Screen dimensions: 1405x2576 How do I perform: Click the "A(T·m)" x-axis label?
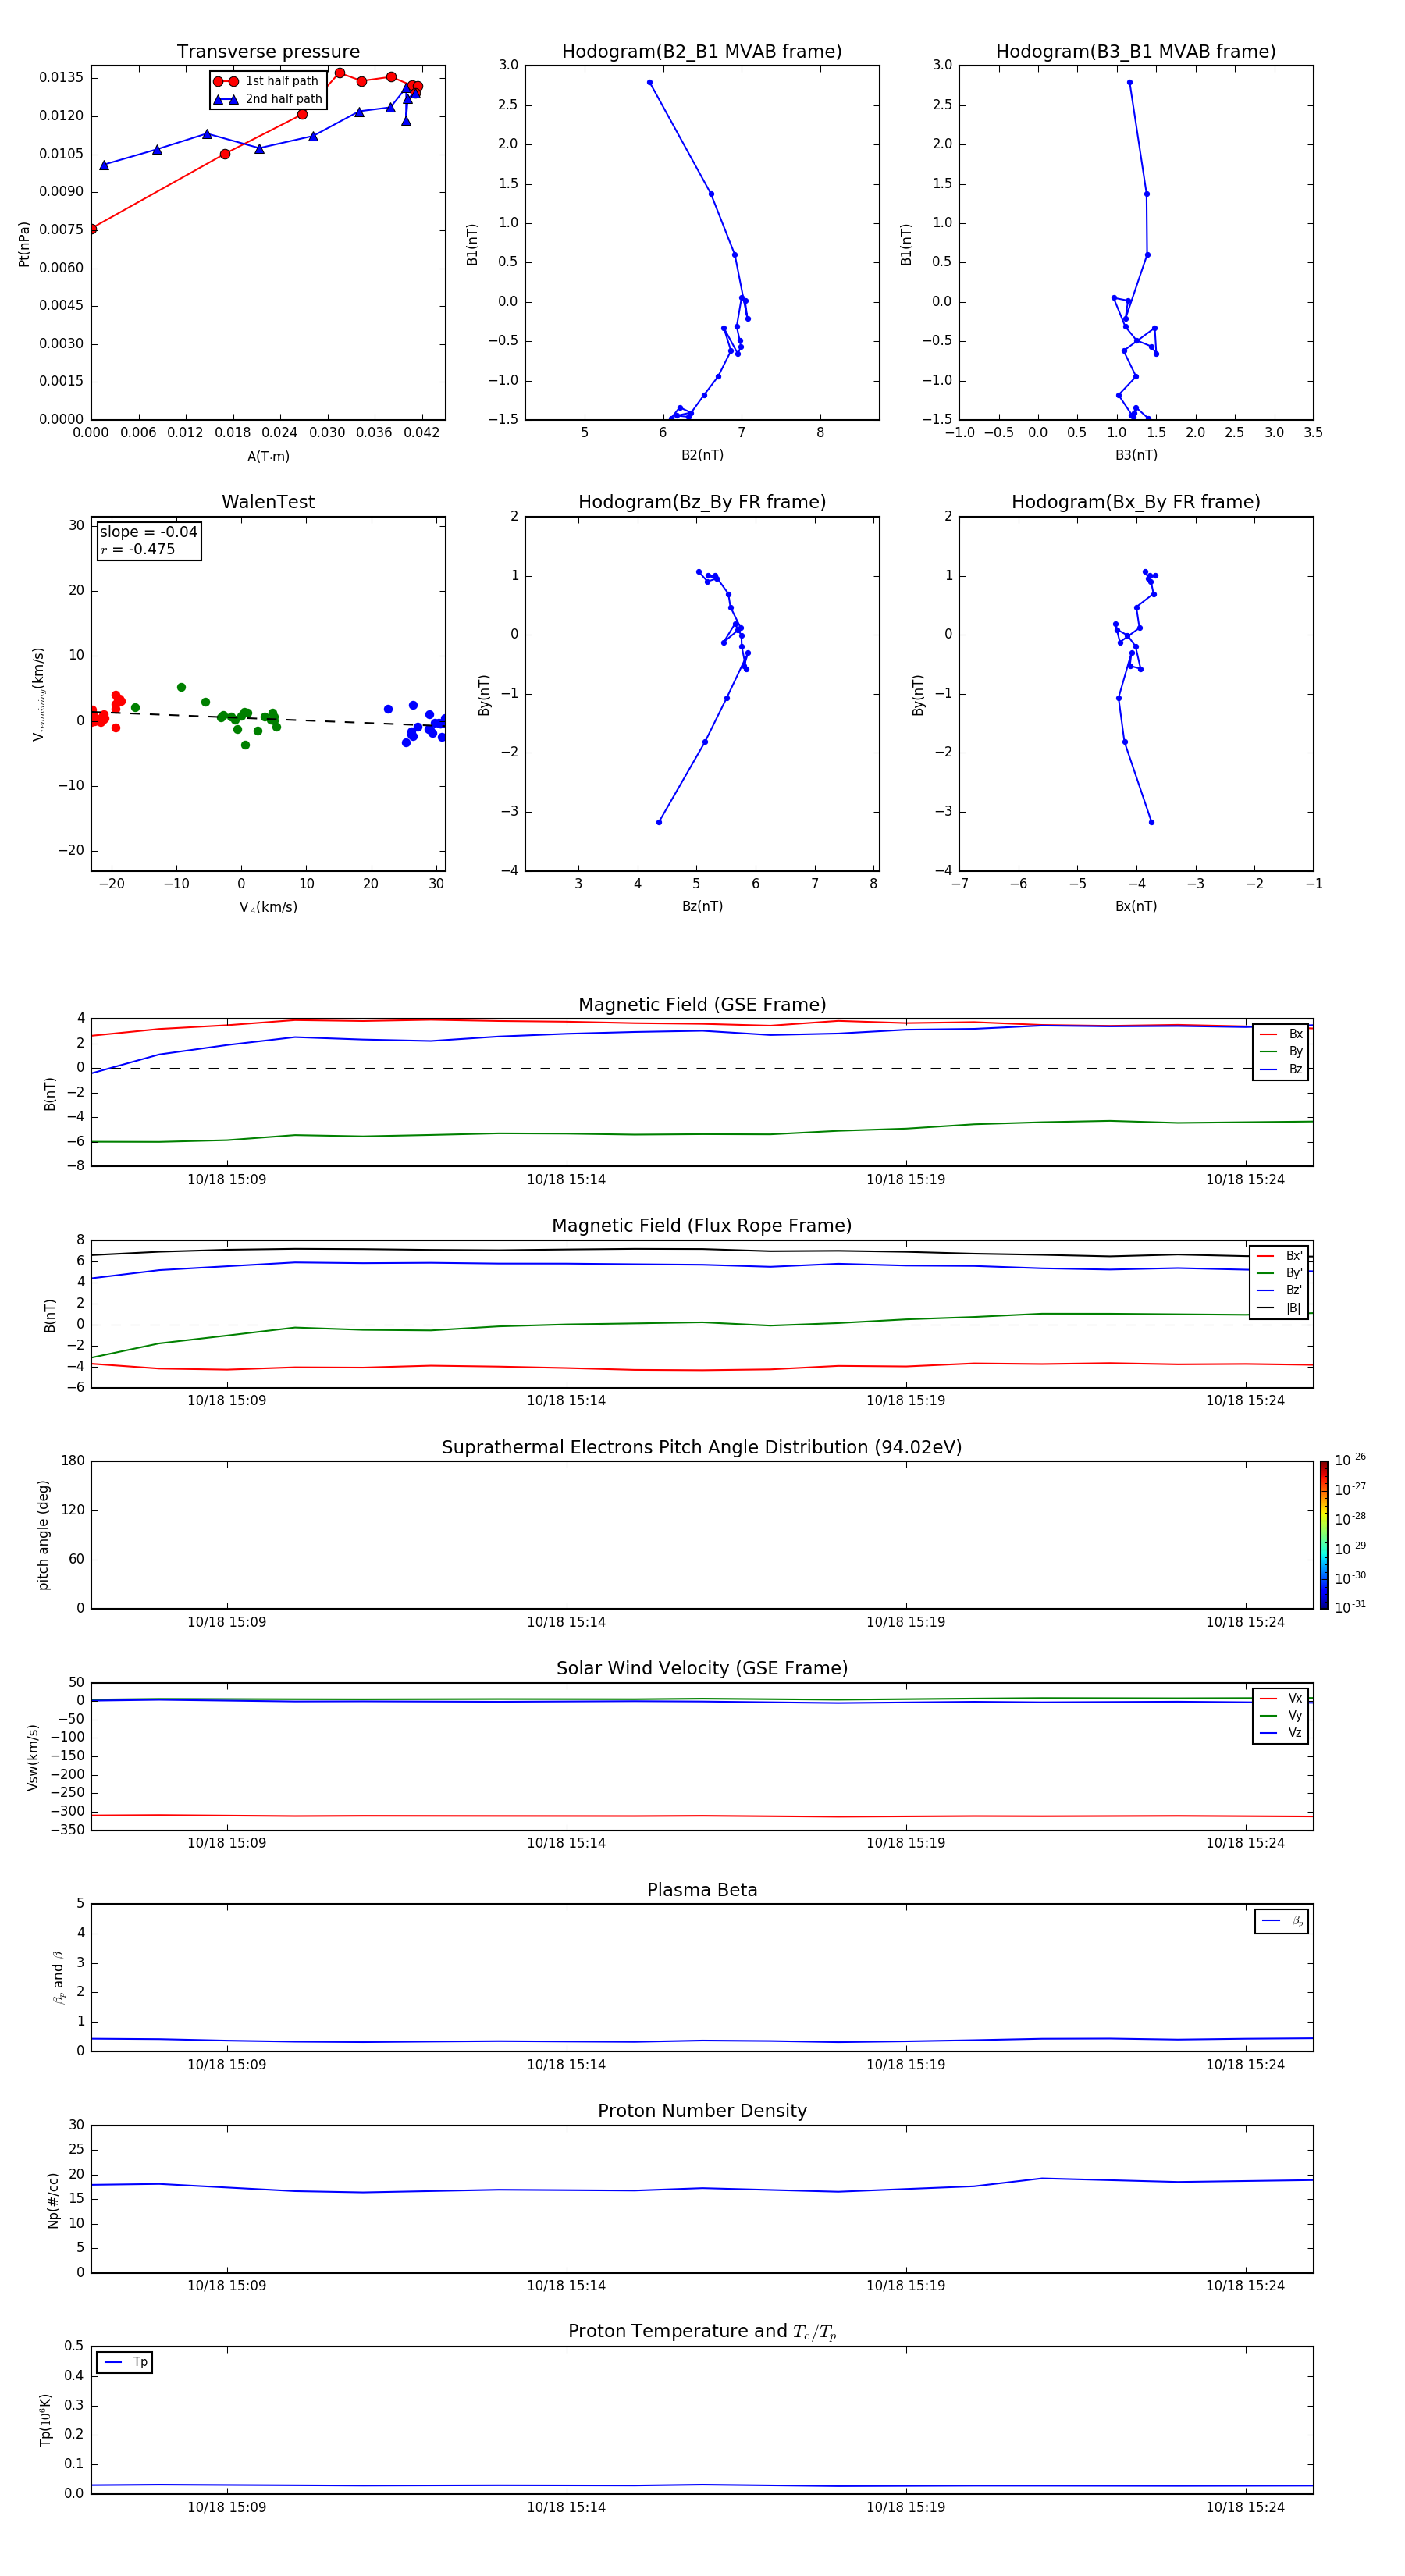(x=268, y=456)
